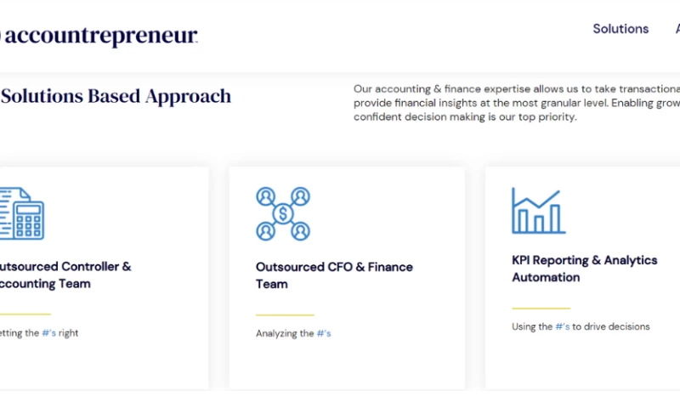
Task: Click yellow divider under Outsourced CFO title
Action: click(285, 315)
